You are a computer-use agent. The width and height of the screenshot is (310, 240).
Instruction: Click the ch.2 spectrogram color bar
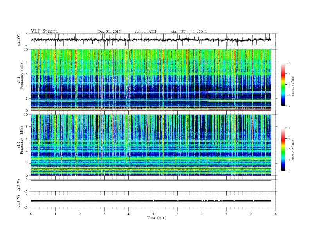coord(283,149)
